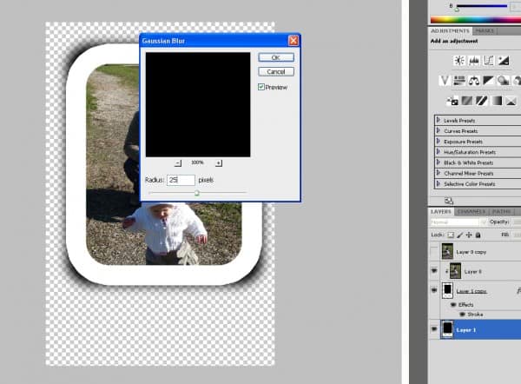This screenshot has width=521, height=384.
Task: Click the lock position move icon
Action: pyautogui.click(x=468, y=235)
